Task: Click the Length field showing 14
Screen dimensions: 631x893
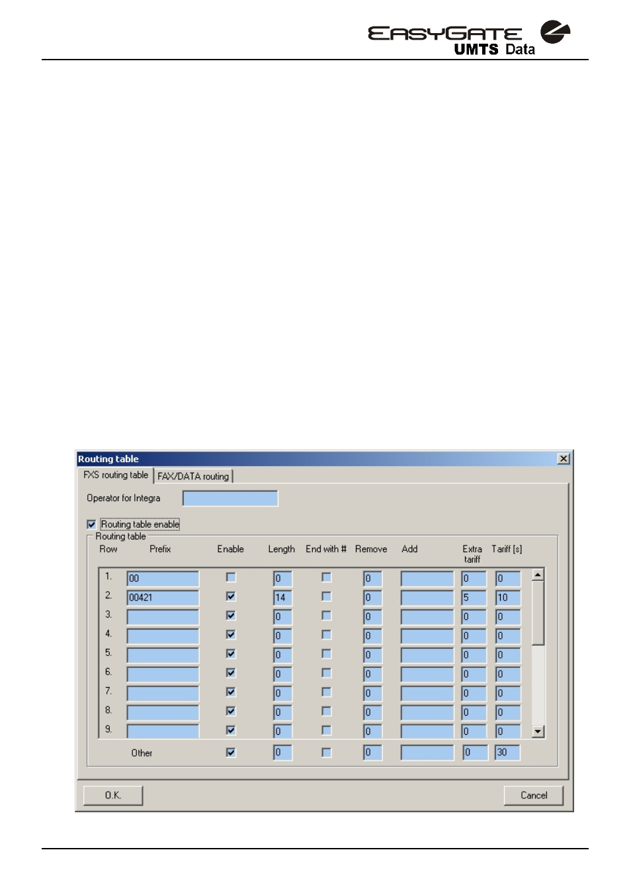Action: 282,598
